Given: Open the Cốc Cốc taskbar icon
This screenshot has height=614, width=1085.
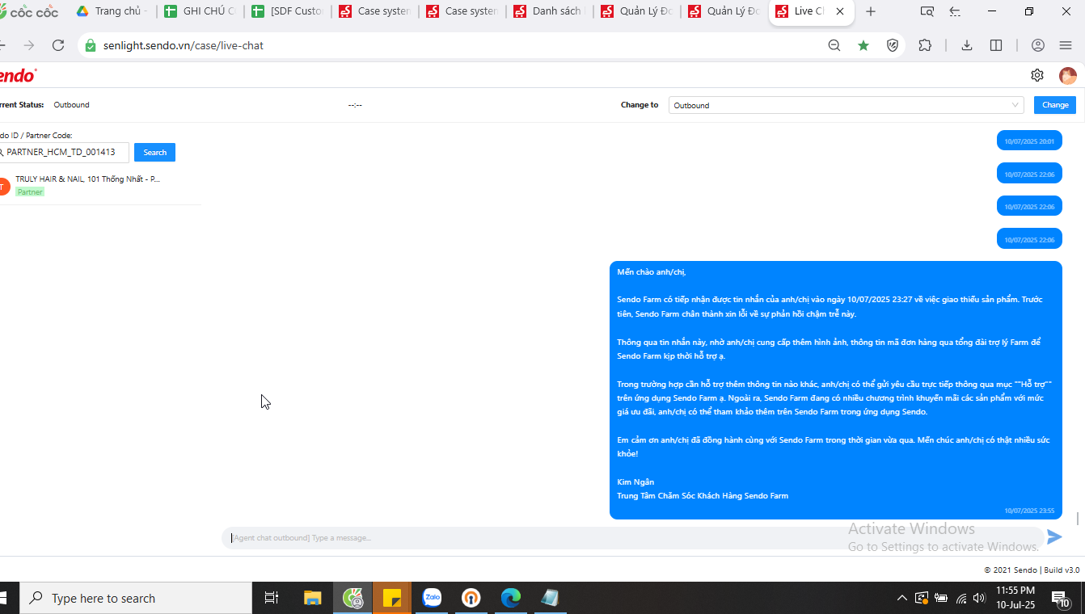Looking at the screenshot, I should pyautogui.click(x=353, y=598).
